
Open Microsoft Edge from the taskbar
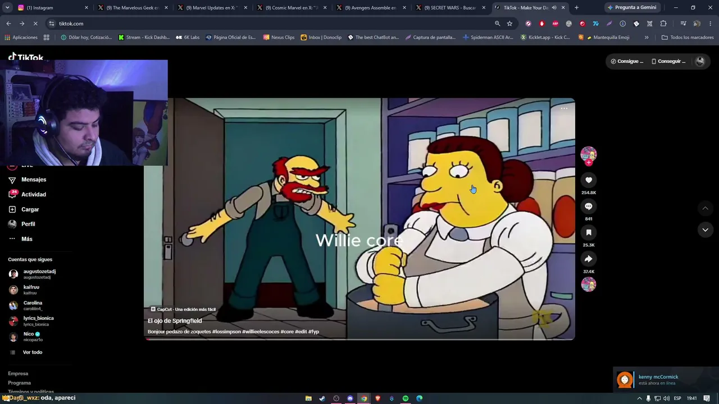point(419,398)
